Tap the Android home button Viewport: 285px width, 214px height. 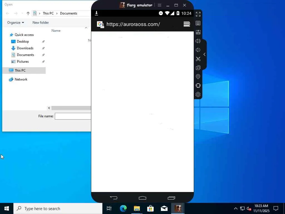coord(142,198)
